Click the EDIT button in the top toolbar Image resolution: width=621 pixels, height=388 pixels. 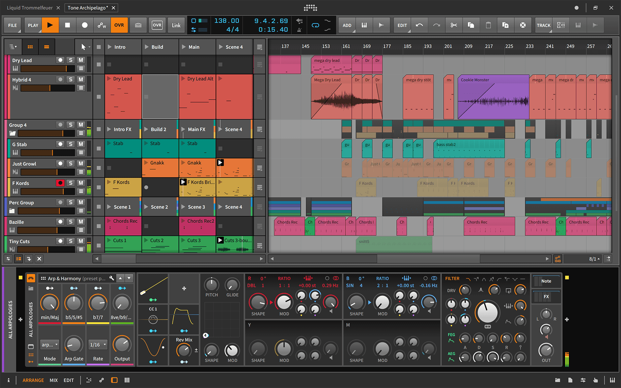(x=402, y=25)
